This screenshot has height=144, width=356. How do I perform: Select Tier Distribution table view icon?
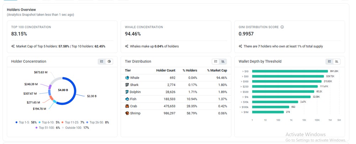pyautogui.click(x=216, y=61)
